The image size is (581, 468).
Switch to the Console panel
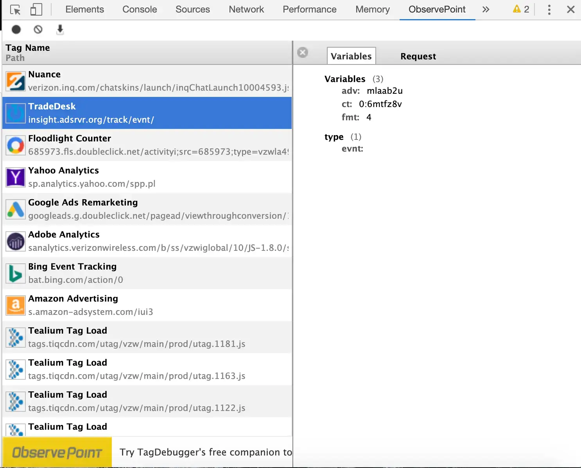(x=140, y=9)
